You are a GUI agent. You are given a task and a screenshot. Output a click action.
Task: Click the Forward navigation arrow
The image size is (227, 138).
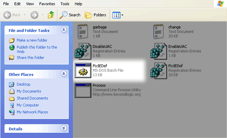(x=34, y=15)
